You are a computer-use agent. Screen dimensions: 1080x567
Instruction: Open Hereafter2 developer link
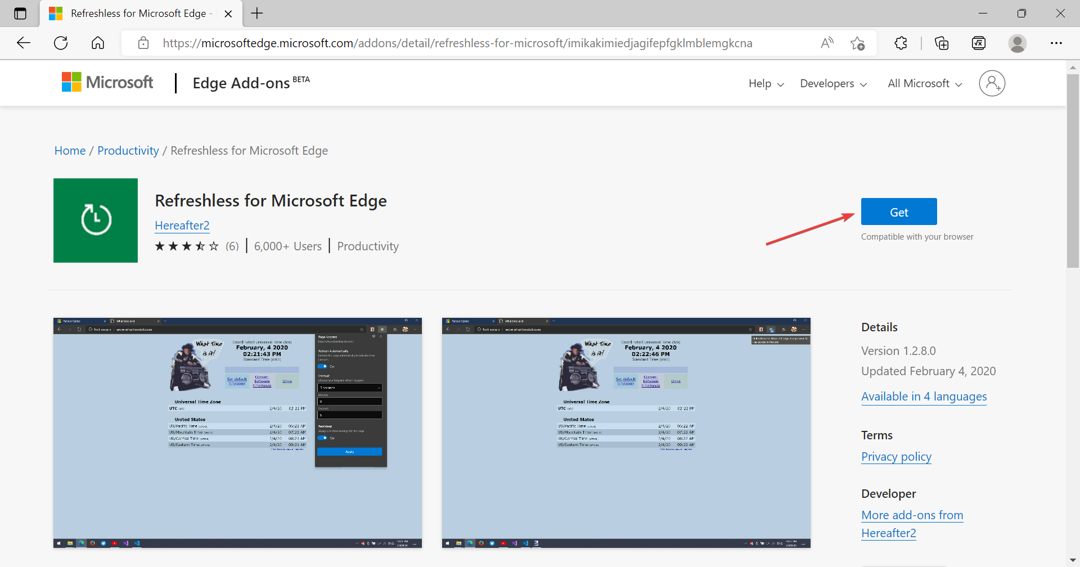182,226
